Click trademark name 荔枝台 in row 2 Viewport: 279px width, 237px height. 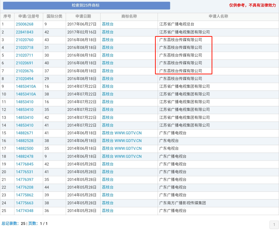coord(108,32)
